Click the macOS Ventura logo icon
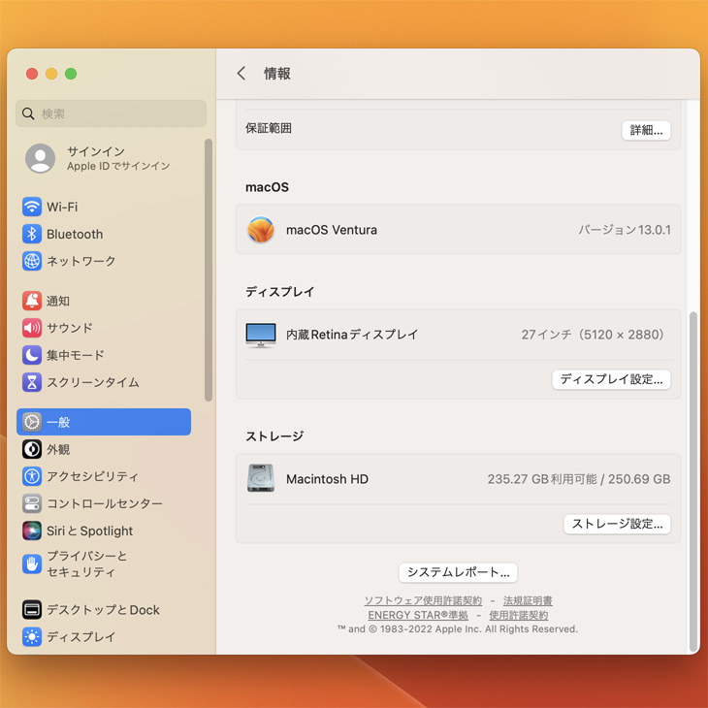 [x=261, y=230]
